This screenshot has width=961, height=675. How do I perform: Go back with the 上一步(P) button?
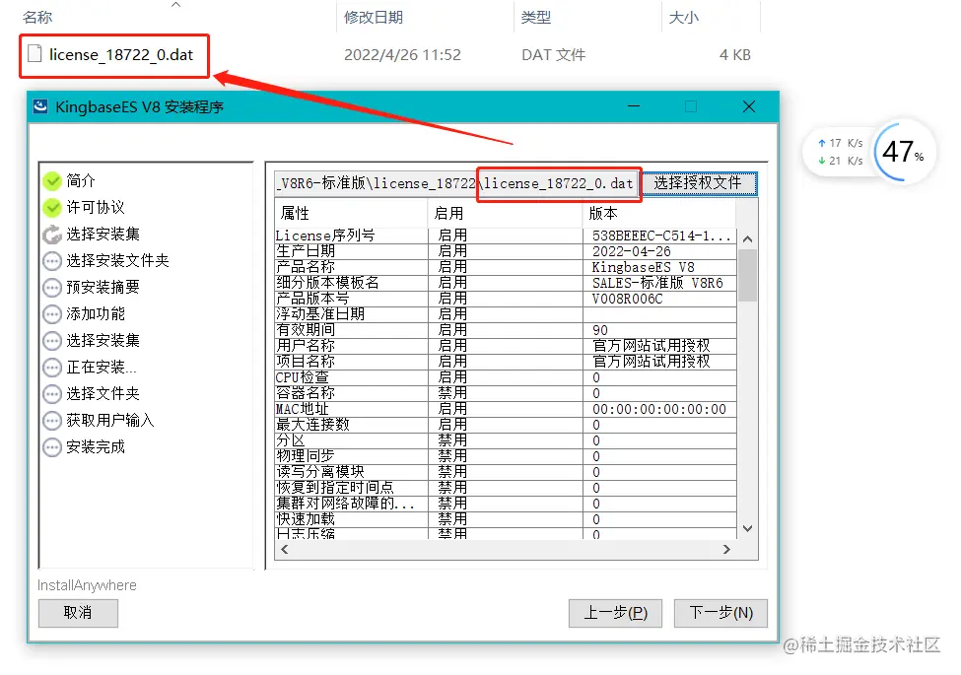tap(615, 613)
